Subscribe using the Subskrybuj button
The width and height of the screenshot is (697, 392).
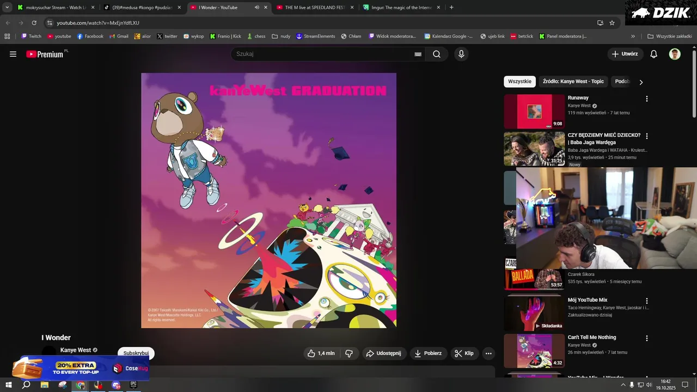pyautogui.click(x=136, y=353)
